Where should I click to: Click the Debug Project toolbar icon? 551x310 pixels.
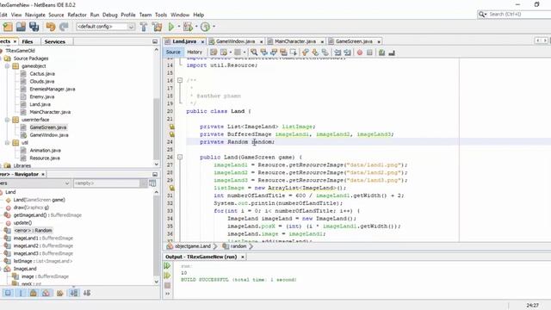tap(188, 27)
